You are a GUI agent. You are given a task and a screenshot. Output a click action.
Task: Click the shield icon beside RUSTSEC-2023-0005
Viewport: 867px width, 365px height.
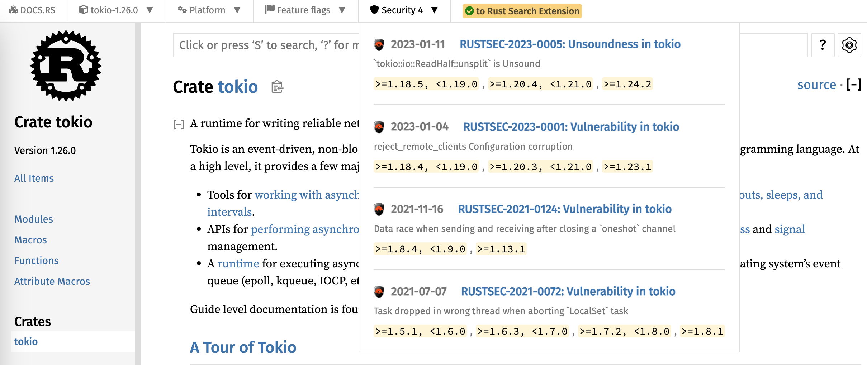point(379,44)
